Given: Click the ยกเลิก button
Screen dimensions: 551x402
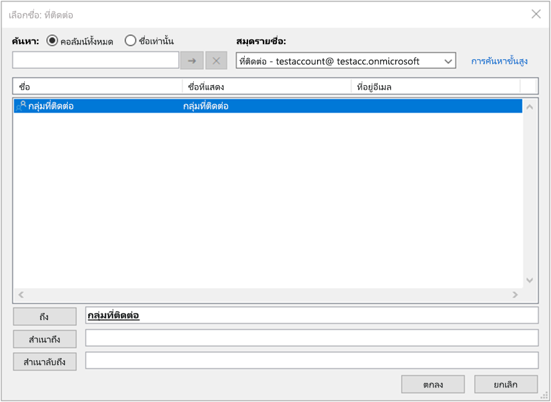Looking at the screenshot, I should coord(506,385).
